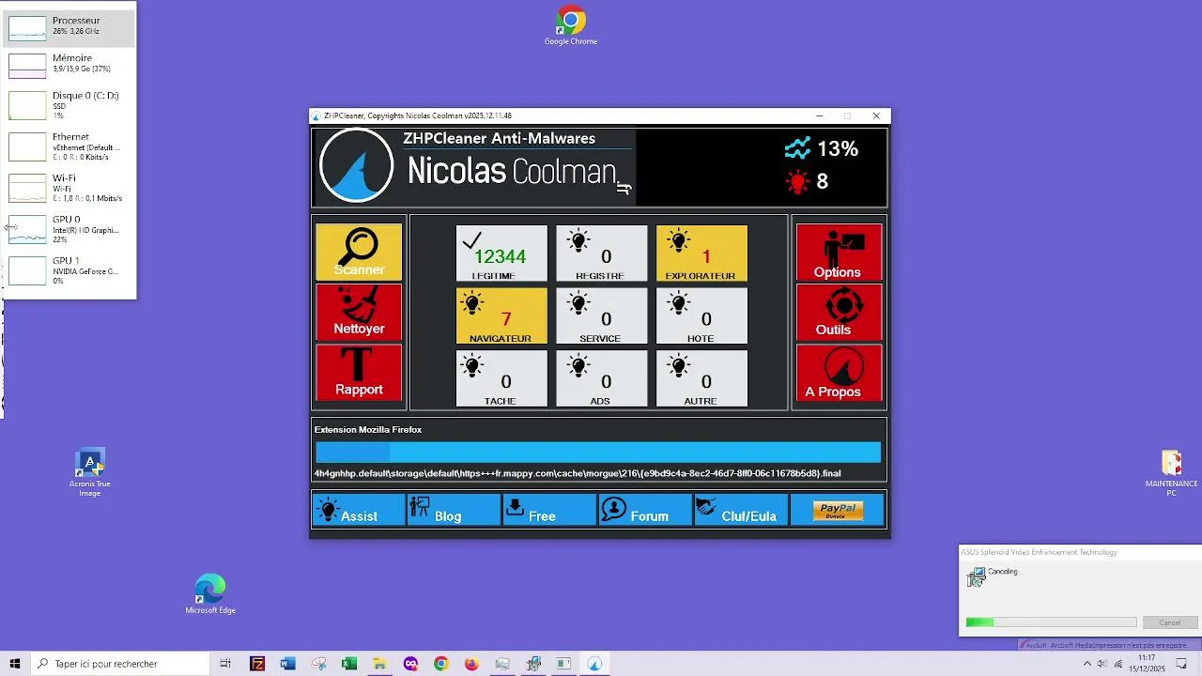This screenshot has height=676, width=1202.
Task: Open Word from the taskbar
Action: click(x=288, y=664)
